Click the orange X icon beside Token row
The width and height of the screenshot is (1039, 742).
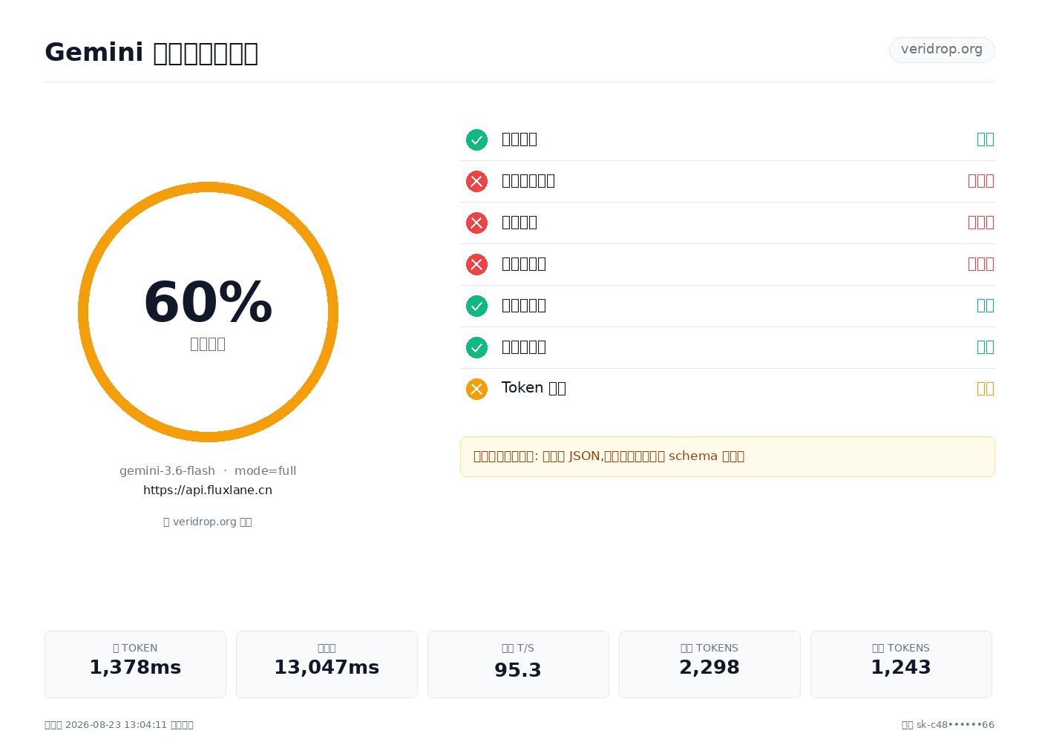(476, 389)
